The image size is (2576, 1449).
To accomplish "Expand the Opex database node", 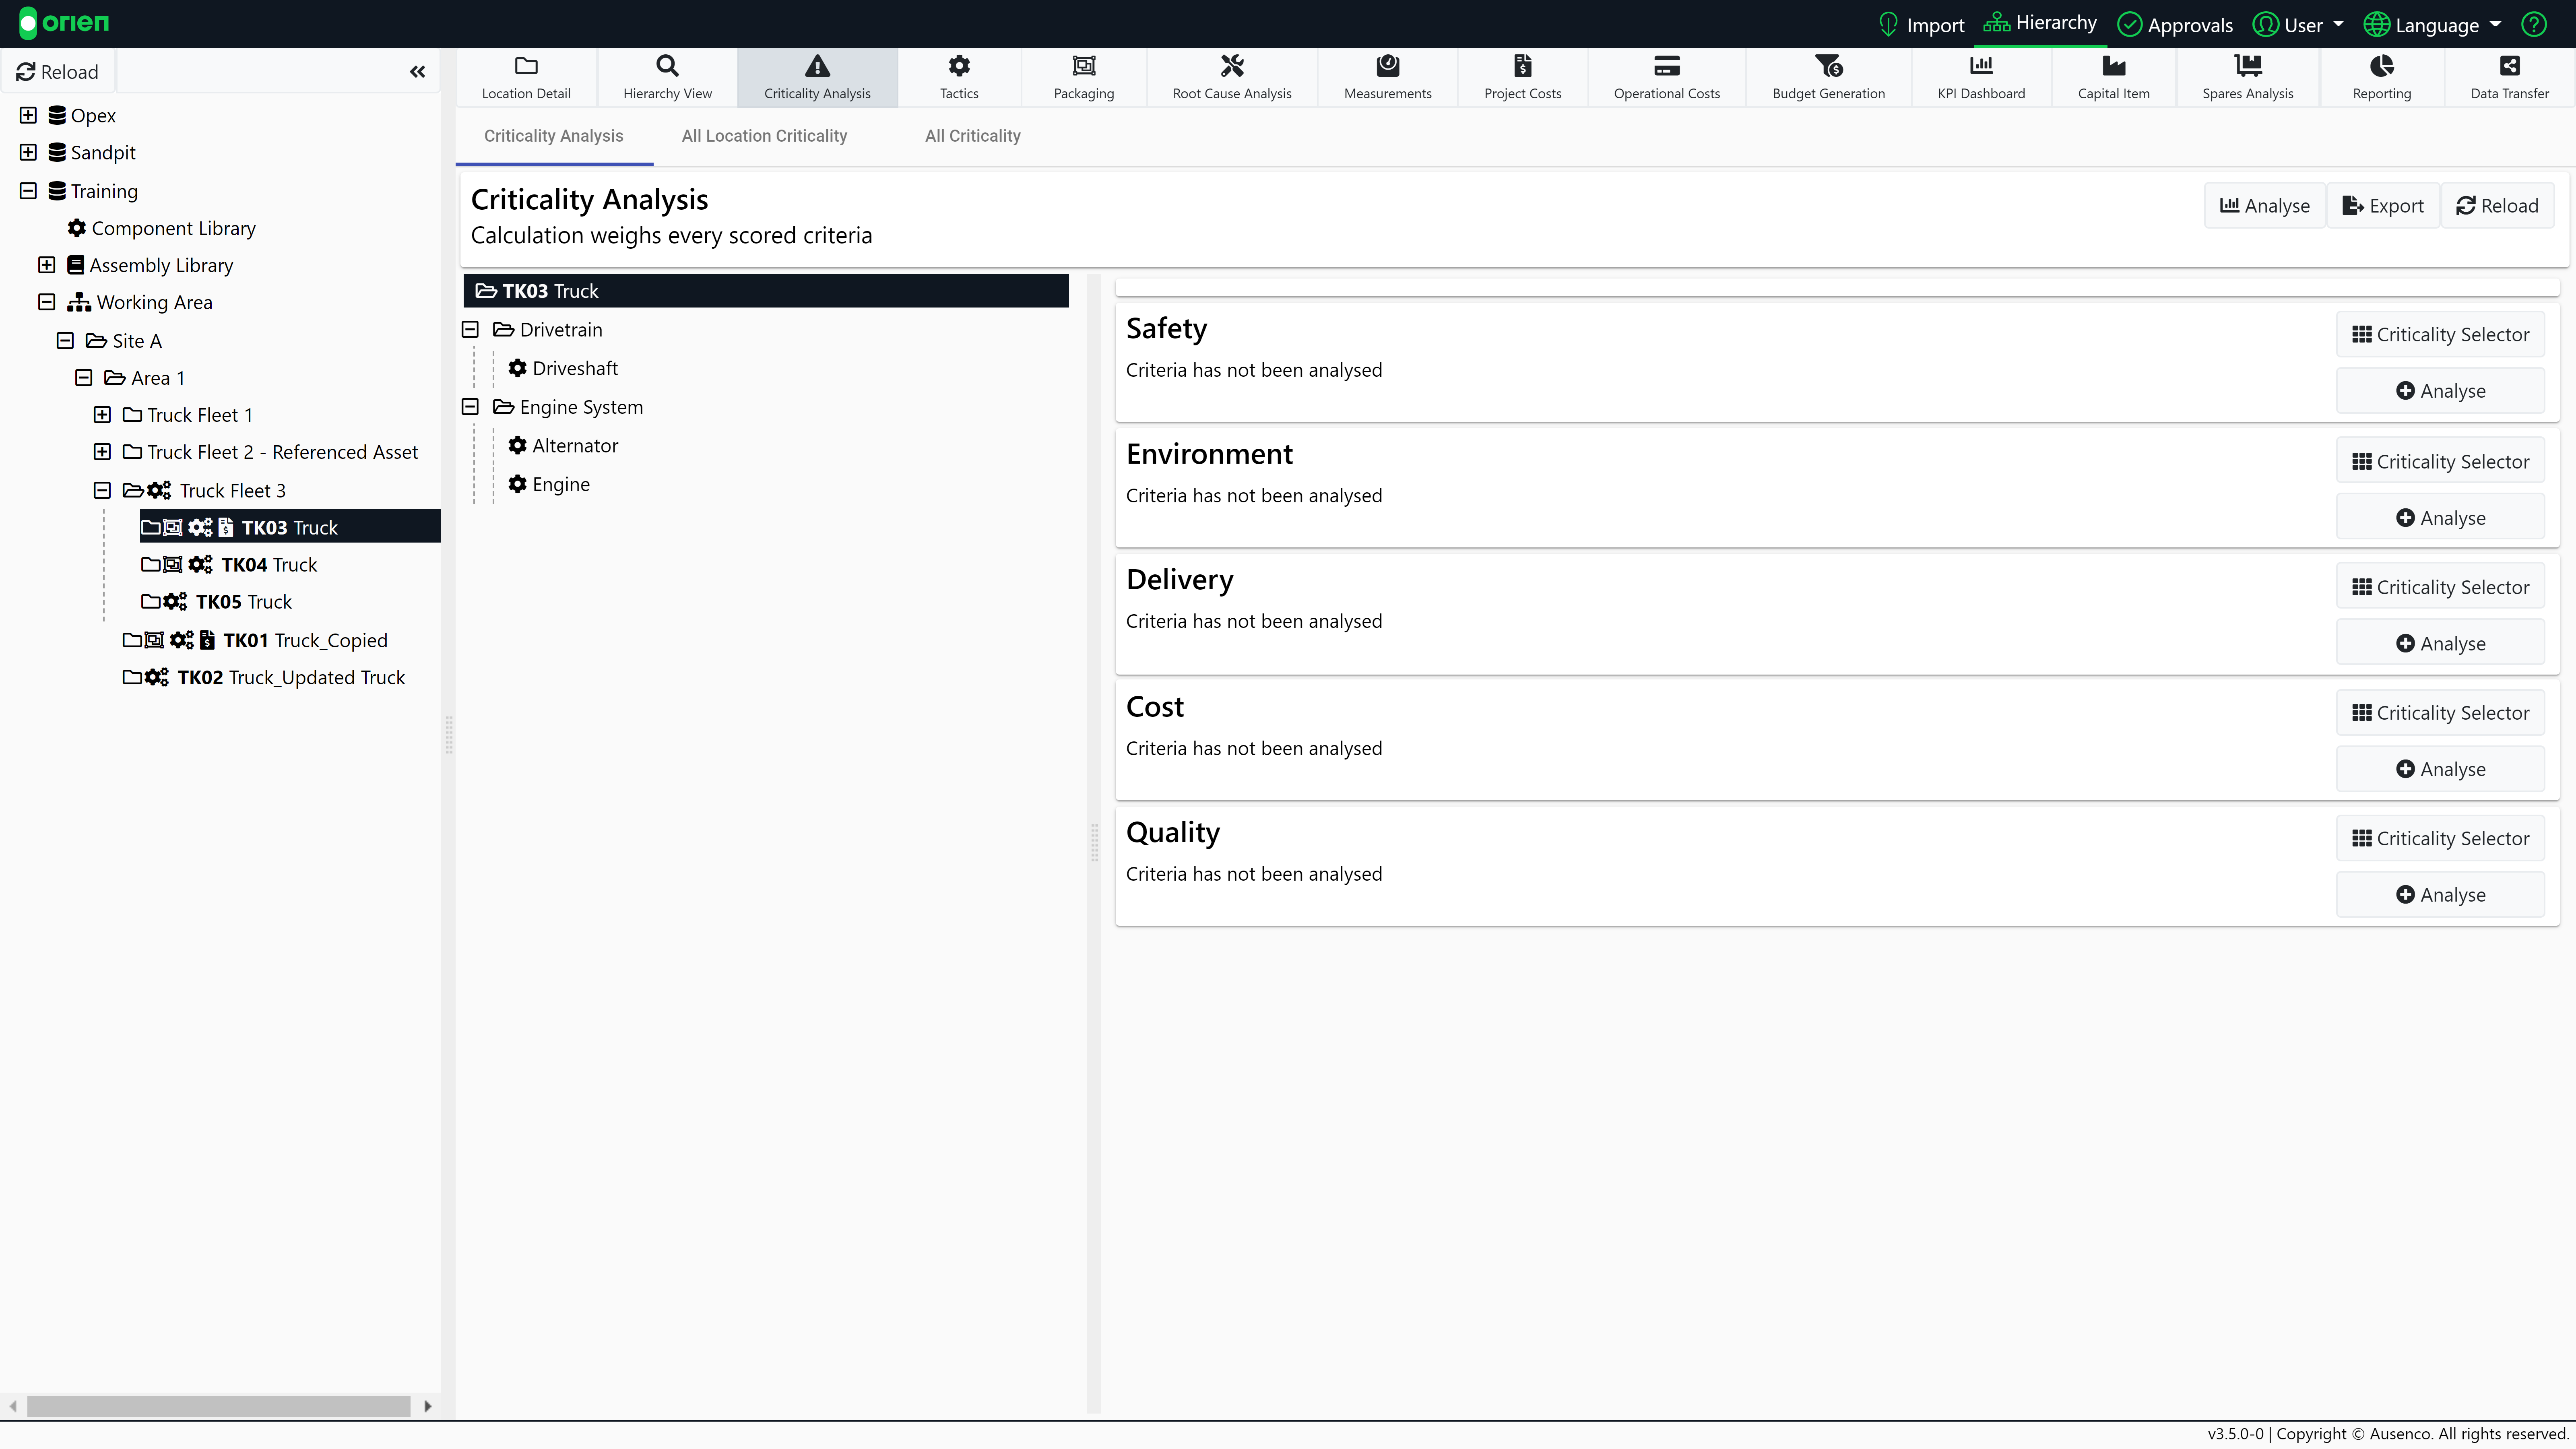I will [28, 115].
